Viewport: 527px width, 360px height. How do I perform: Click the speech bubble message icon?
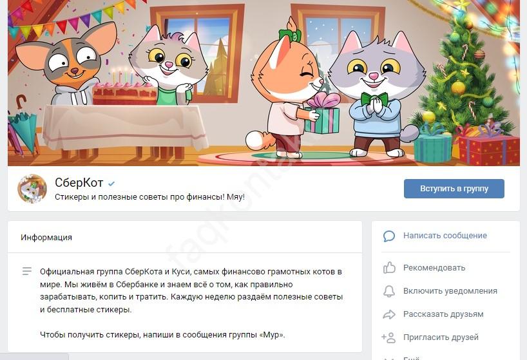tap(389, 236)
